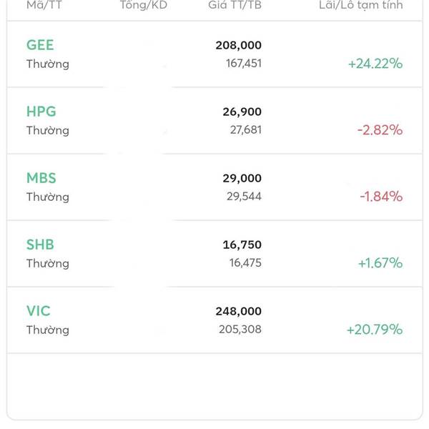Open the GEE stock ticker

pos(40,45)
